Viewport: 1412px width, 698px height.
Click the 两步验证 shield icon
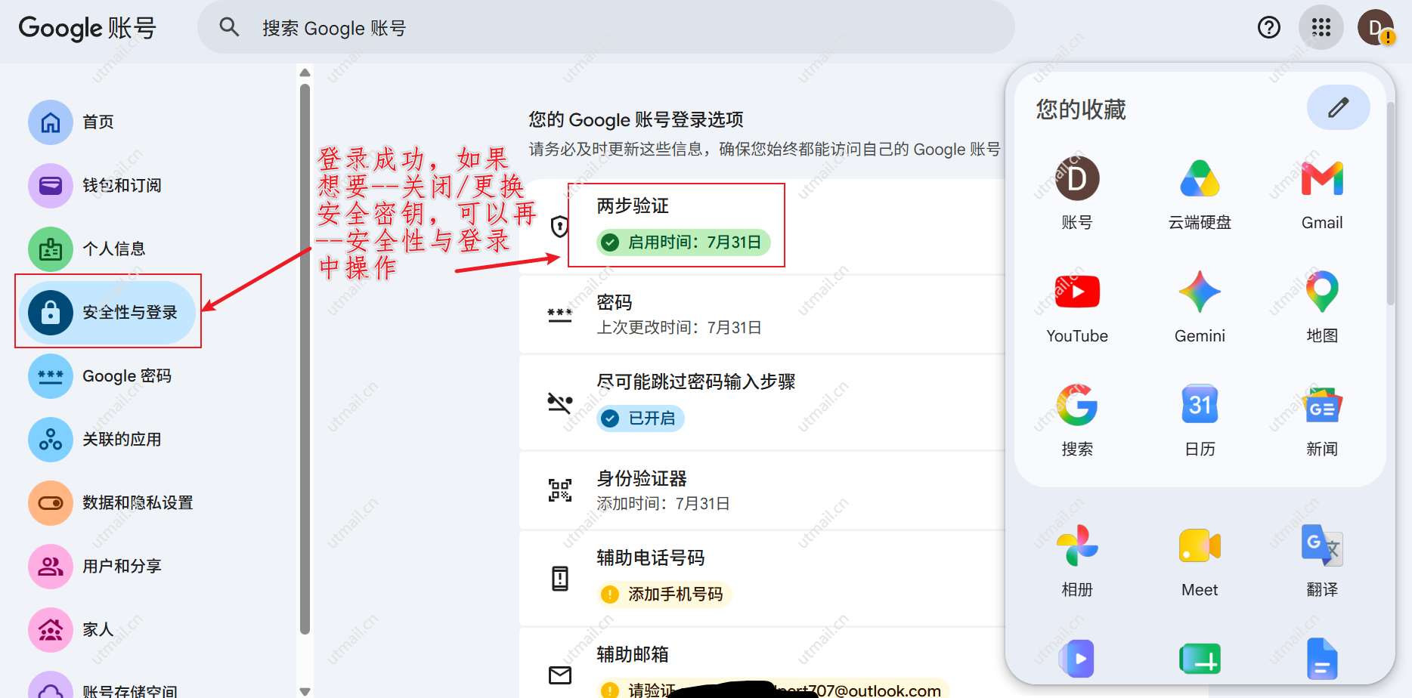pos(560,226)
